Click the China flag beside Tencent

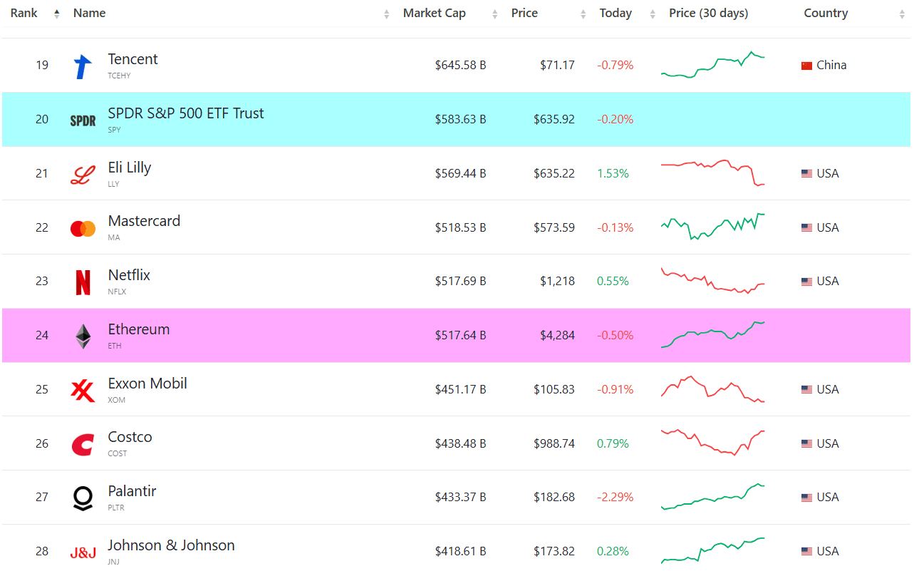[806, 66]
